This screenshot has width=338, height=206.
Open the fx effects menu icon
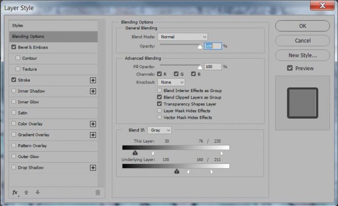pyautogui.click(x=15, y=192)
